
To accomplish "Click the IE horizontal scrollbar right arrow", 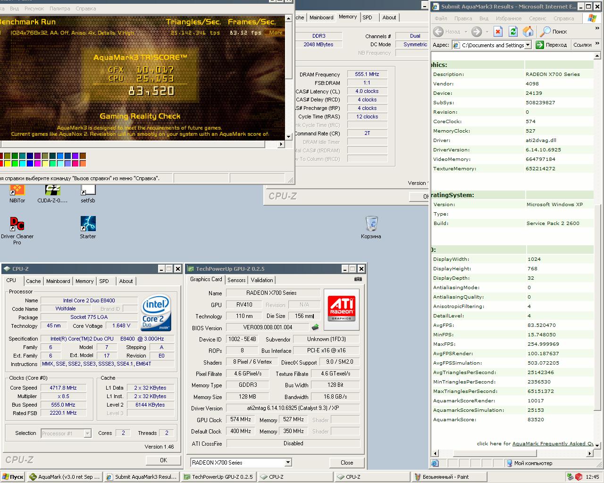I will [x=589, y=453].
